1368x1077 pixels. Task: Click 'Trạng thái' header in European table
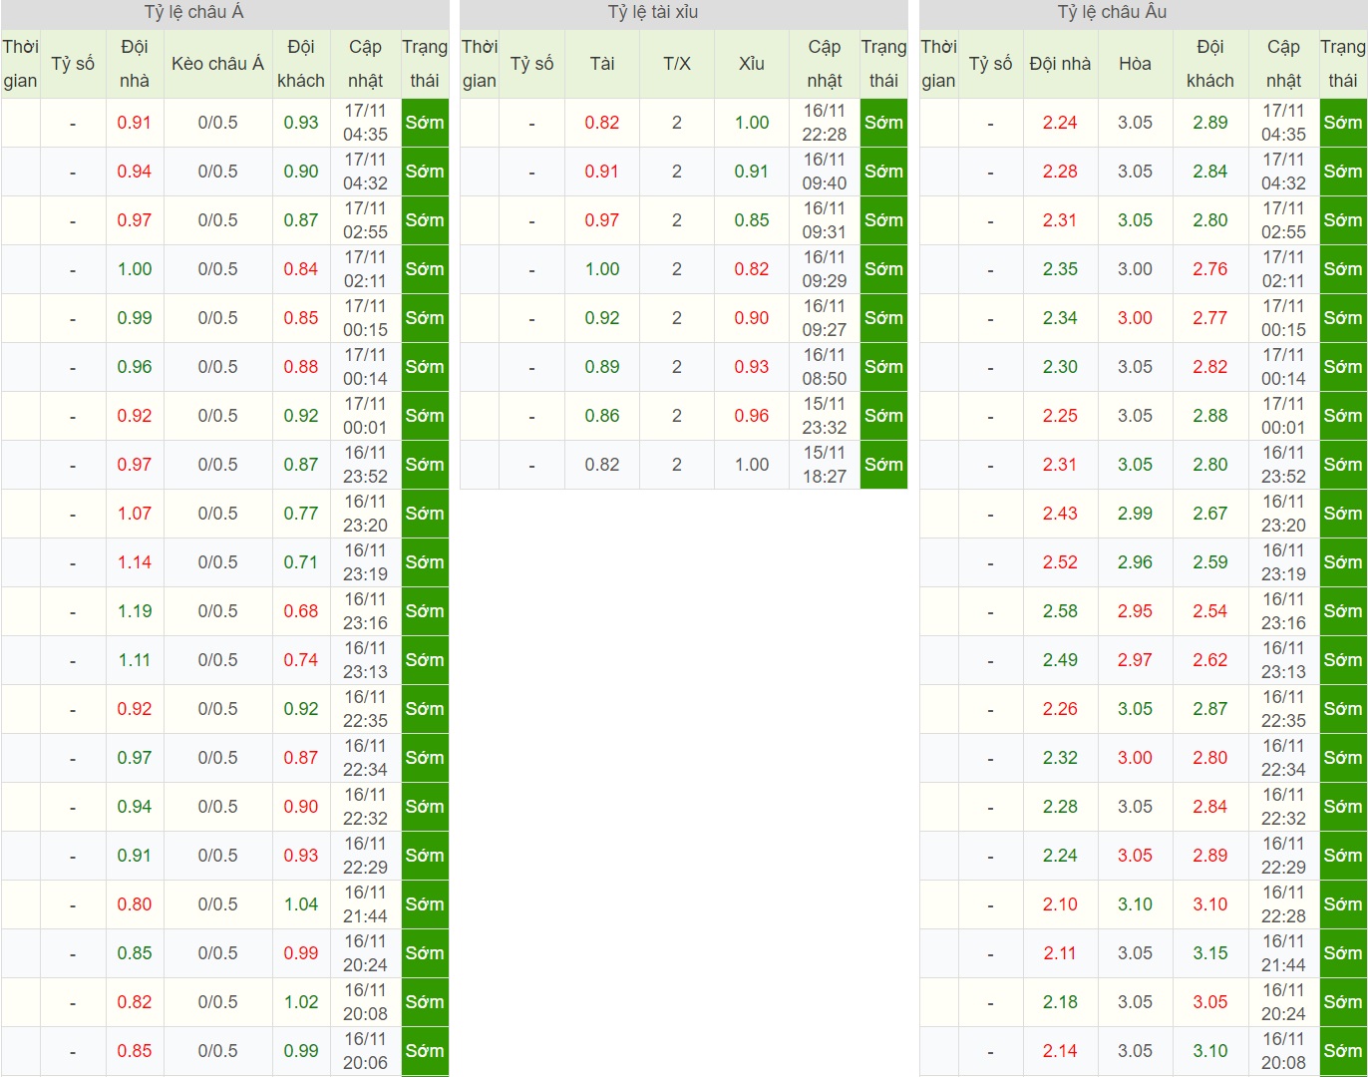tap(1343, 64)
